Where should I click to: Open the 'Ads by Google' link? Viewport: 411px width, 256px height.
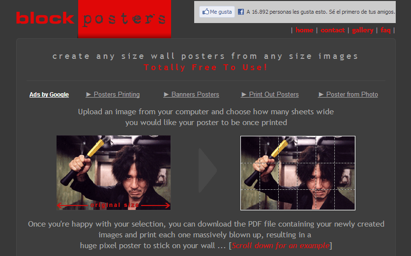click(49, 94)
